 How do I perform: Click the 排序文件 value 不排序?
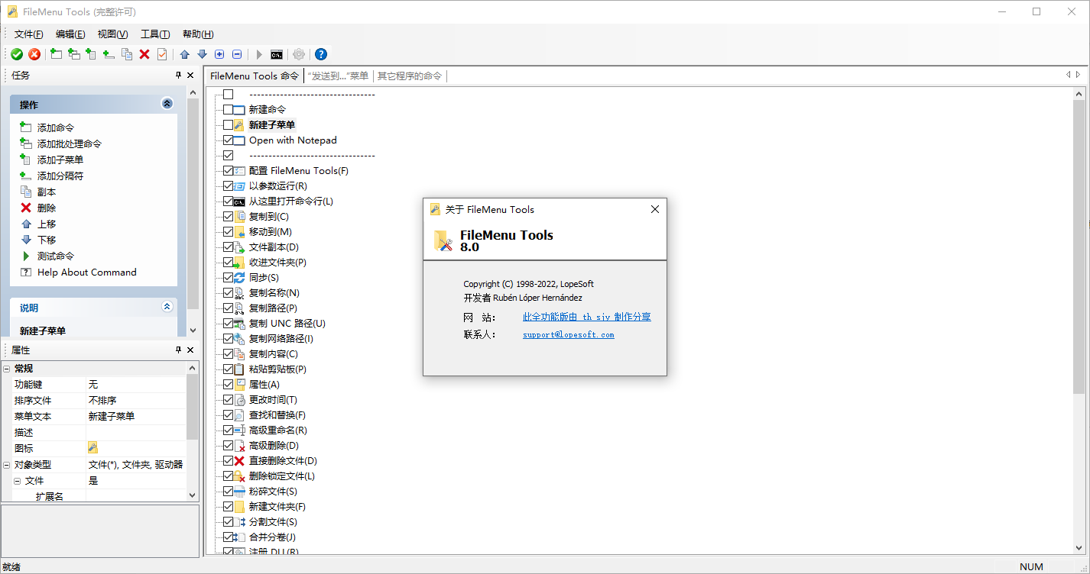136,401
